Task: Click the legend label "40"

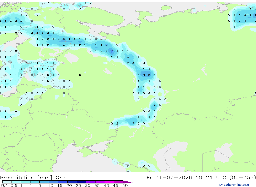Action: pos(106,185)
